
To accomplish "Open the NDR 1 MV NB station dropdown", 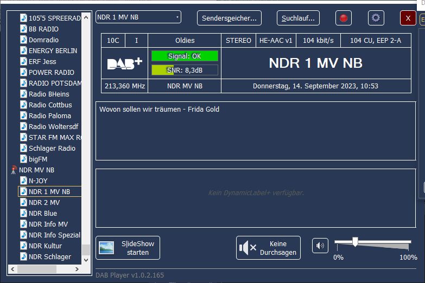I will [x=138, y=17].
